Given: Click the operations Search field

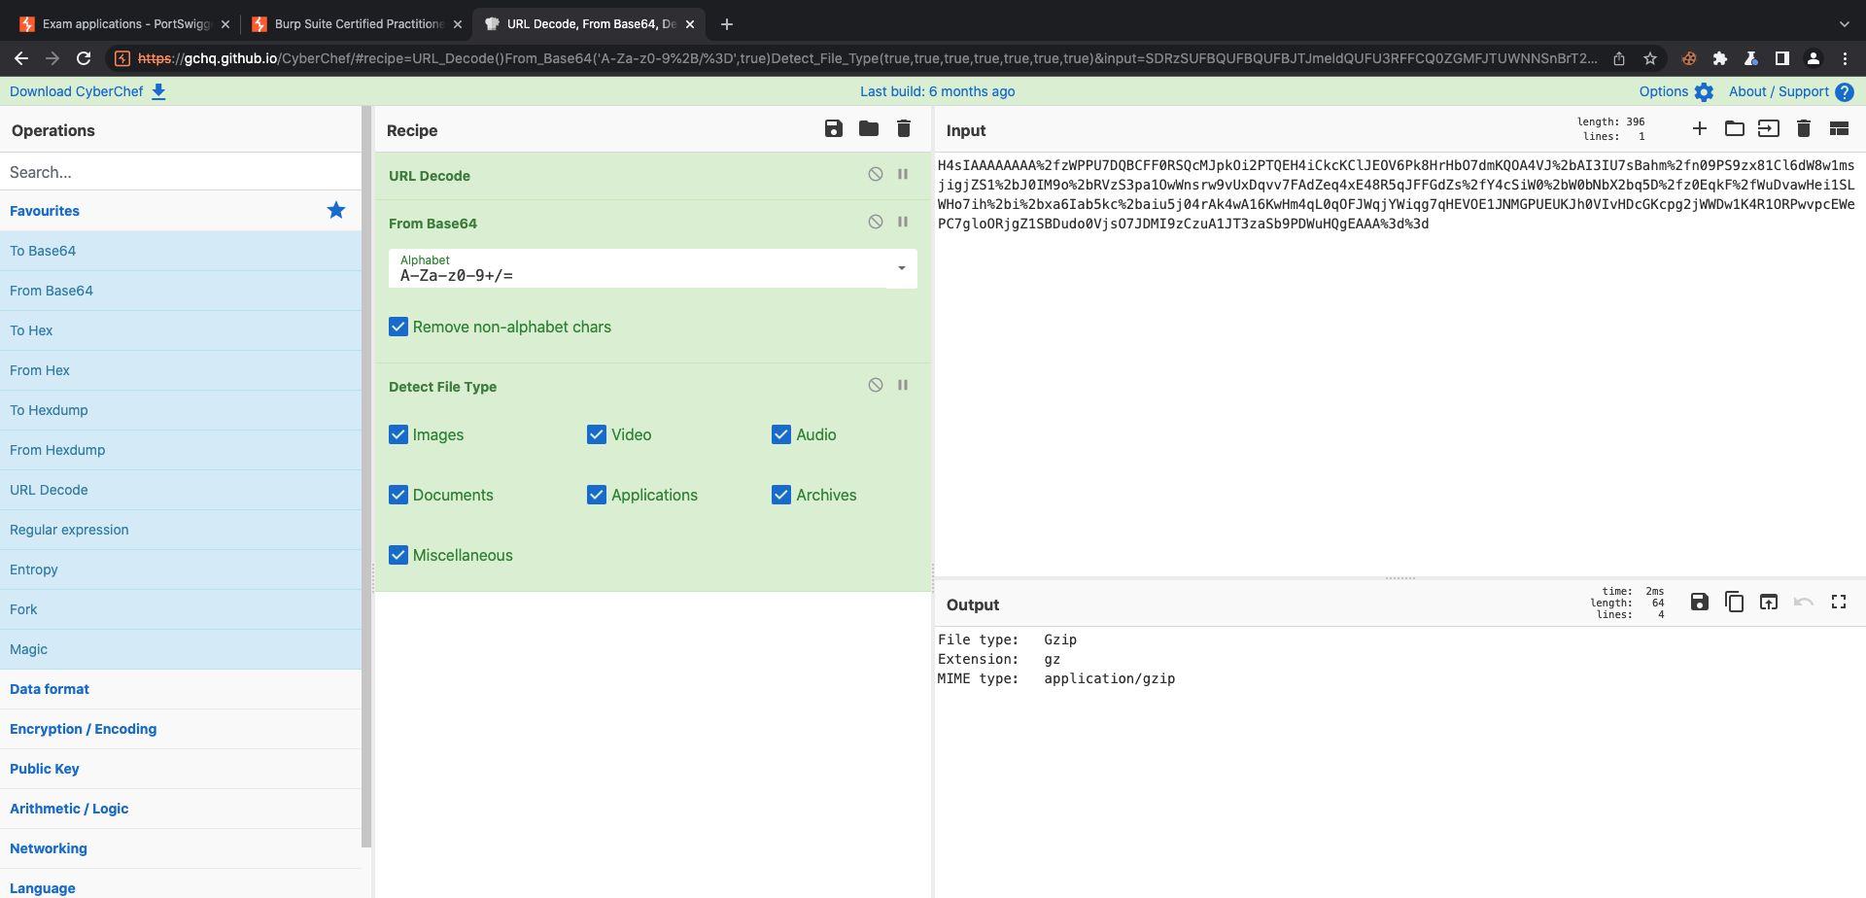Looking at the screenshot, I should click(181, 172).
